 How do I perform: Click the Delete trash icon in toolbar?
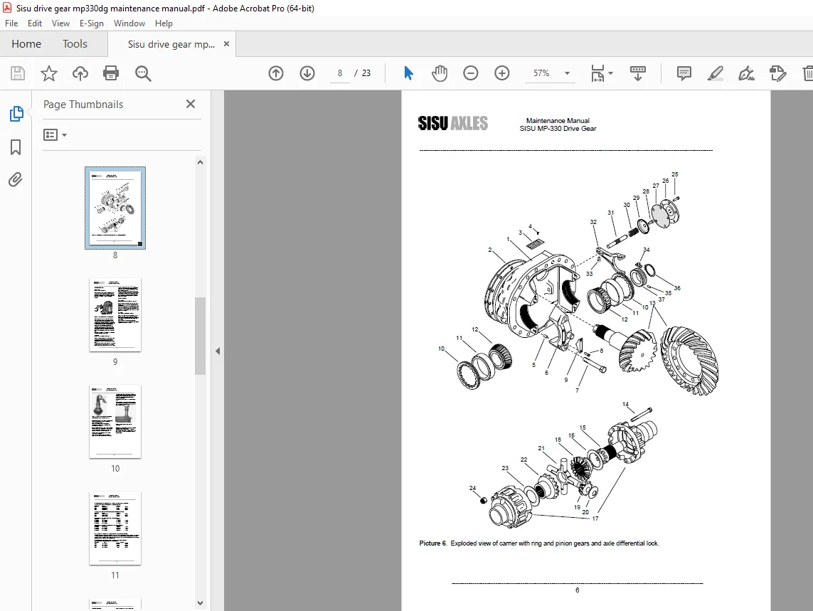[x=807, y=73]
